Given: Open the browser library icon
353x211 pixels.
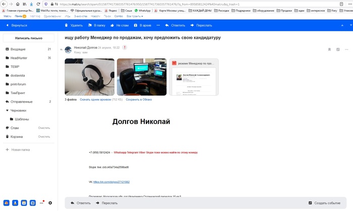Looking at the screenshot, I should tap(25, 4).
